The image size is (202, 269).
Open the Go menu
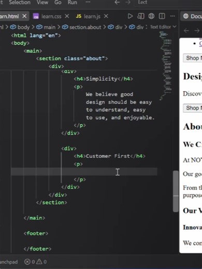click(58, 3)
